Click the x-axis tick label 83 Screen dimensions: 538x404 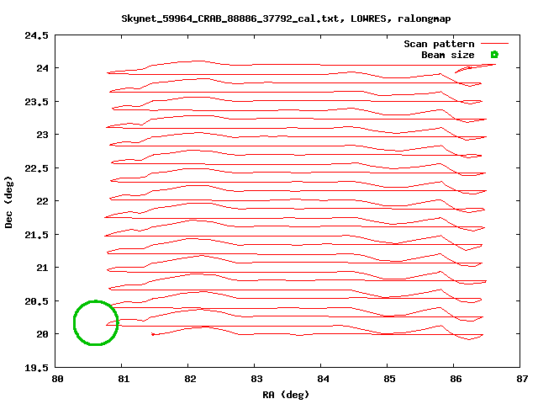point(256,379)
